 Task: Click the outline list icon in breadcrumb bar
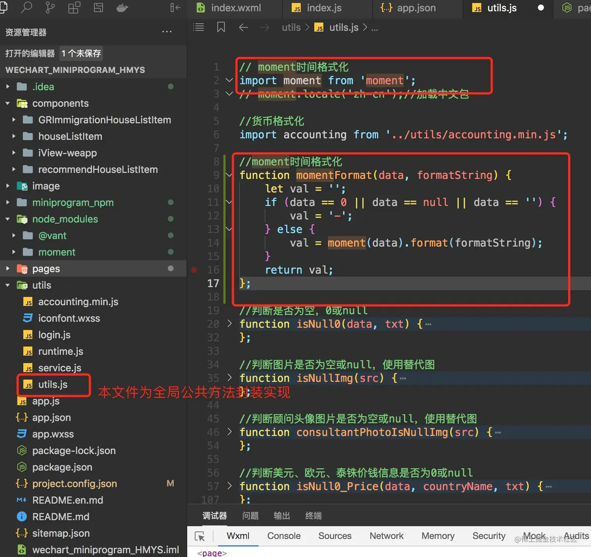point(199,27)
